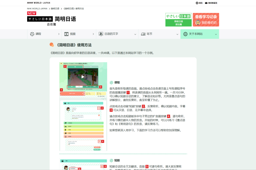This screenshot has width=256, height=170.
Task: Open the 环节 menu
Action: coord(159,34)
